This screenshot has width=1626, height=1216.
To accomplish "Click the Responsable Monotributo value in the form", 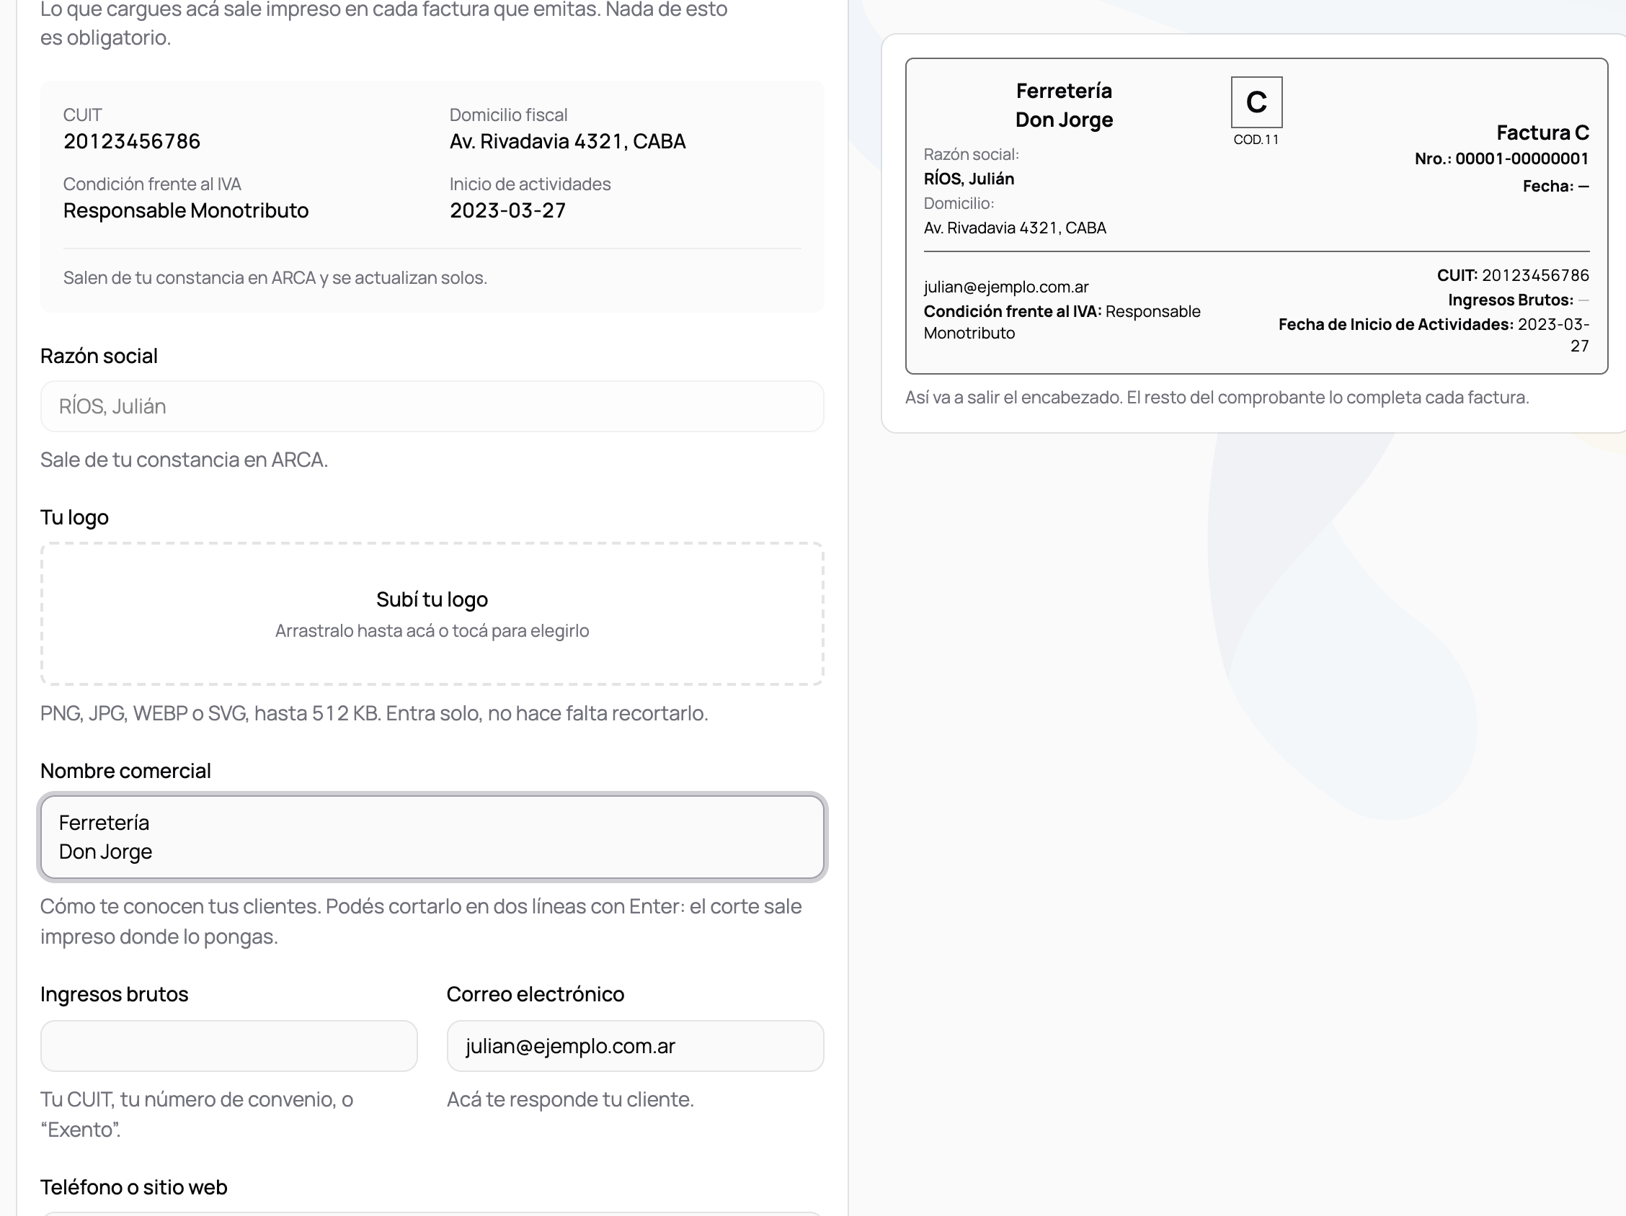I will (x=186, y=210).
